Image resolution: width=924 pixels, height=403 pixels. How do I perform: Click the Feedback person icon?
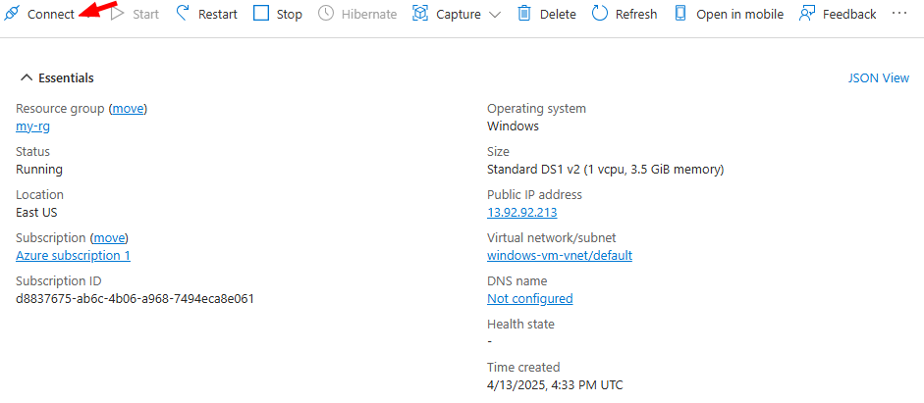(807, 14)
